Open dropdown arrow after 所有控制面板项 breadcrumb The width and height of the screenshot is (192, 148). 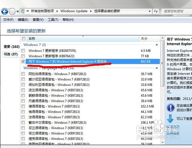click(57, 11)
